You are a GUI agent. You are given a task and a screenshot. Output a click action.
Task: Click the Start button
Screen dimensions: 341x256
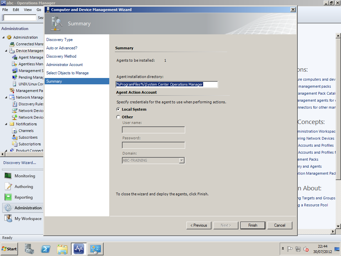[x=9, y=249]
